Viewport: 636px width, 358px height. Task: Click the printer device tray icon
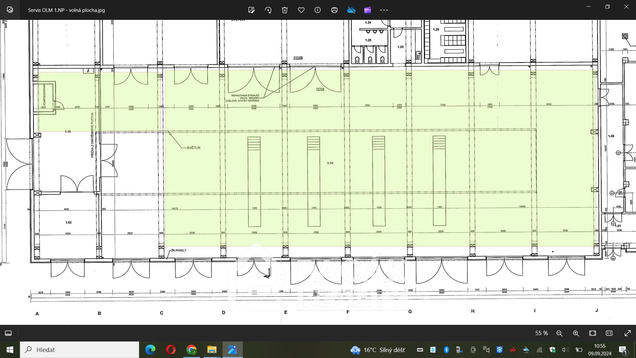(459, 350)
